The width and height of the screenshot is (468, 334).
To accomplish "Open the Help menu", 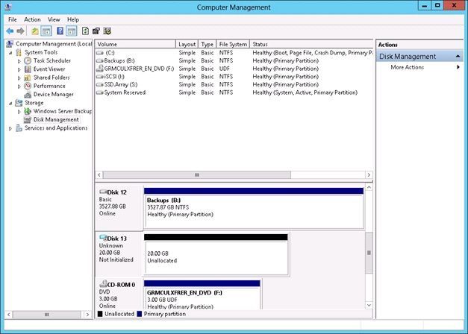I will coord(73,19).
